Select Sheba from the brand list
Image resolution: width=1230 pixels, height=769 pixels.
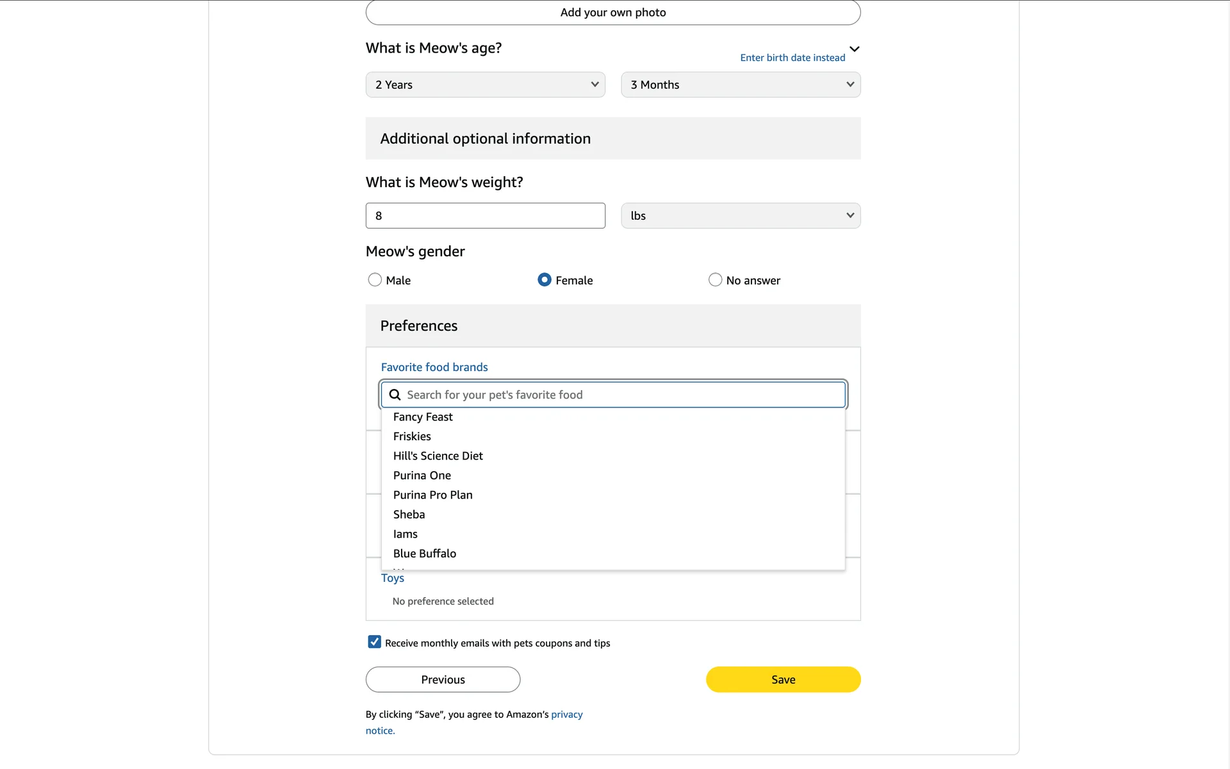409,515
